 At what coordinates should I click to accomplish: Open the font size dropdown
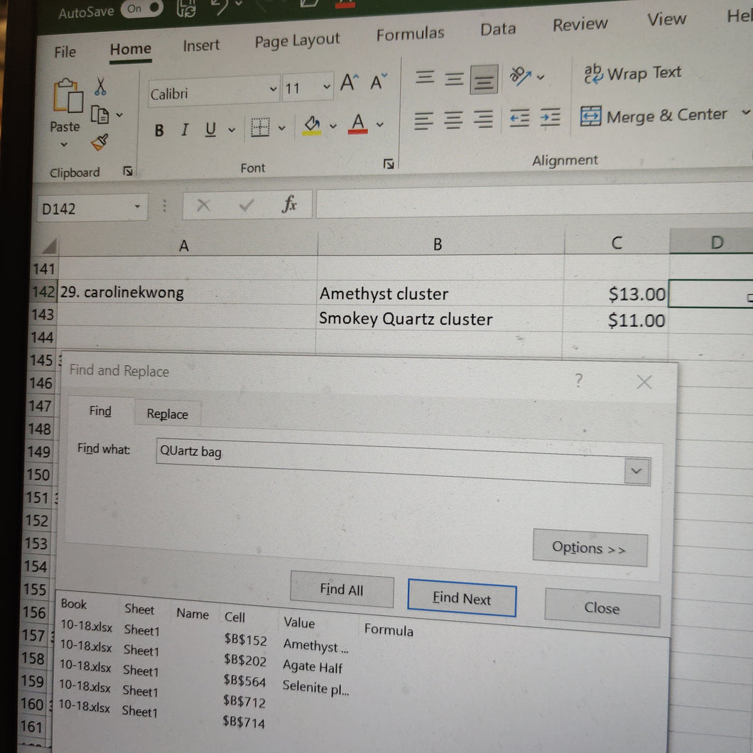point(327,87)
